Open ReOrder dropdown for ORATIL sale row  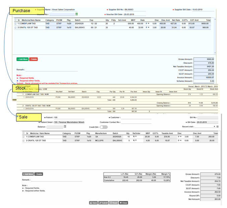point(135,140)
